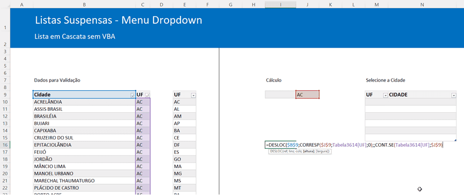464x195 pixels.
Task: Click cell containing MARECHAL THAUMATURGO
Action: coord(85,181)
